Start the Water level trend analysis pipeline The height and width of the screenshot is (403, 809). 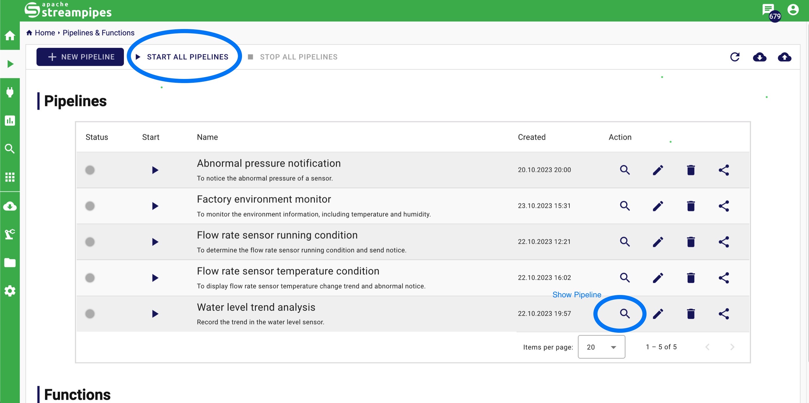[155, 314]
